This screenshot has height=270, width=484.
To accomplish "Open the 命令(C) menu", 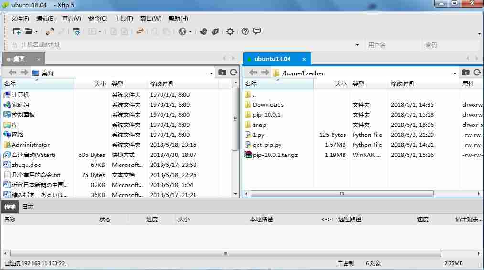I will coord(98,19).
